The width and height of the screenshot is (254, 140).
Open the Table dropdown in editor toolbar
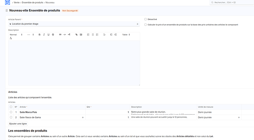[126, 35]
